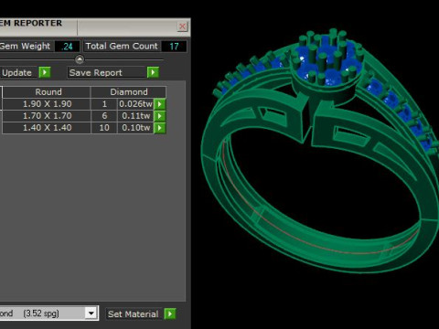This screenshot has height=329, width=439.
Task: Click the Save Report button
Action: click(107, 72)
